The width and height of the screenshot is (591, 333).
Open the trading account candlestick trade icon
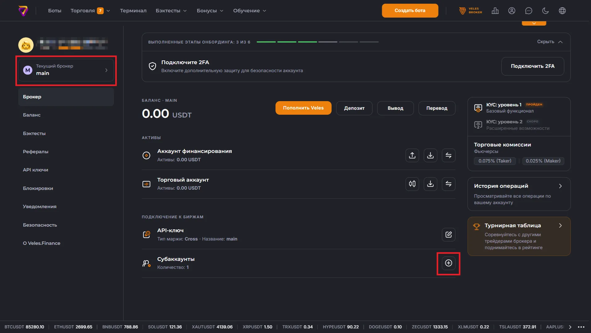click(x=412, y=184)
